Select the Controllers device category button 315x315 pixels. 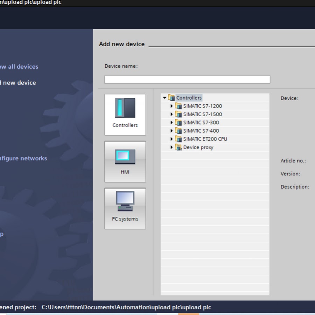pyautogui.click(x=125, y=114)
